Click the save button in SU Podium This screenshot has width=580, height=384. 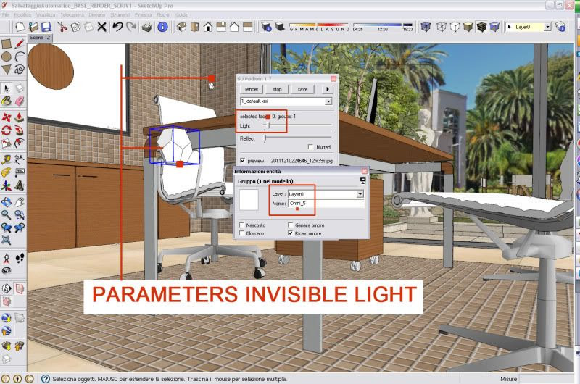click(302, 89)
